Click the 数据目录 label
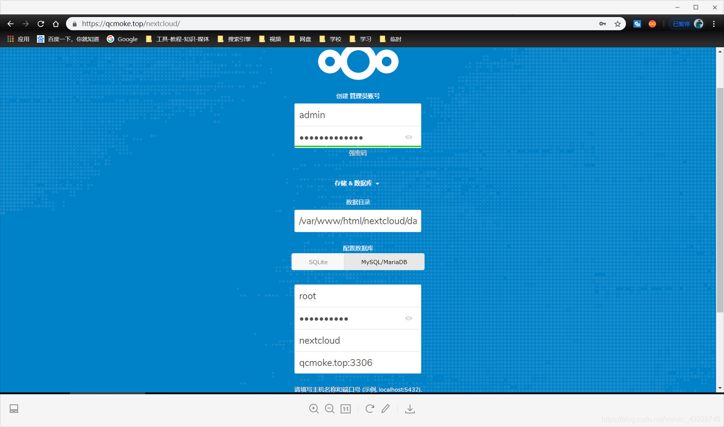724x427 pixels. pyautogui.click(x=358, y=202)
